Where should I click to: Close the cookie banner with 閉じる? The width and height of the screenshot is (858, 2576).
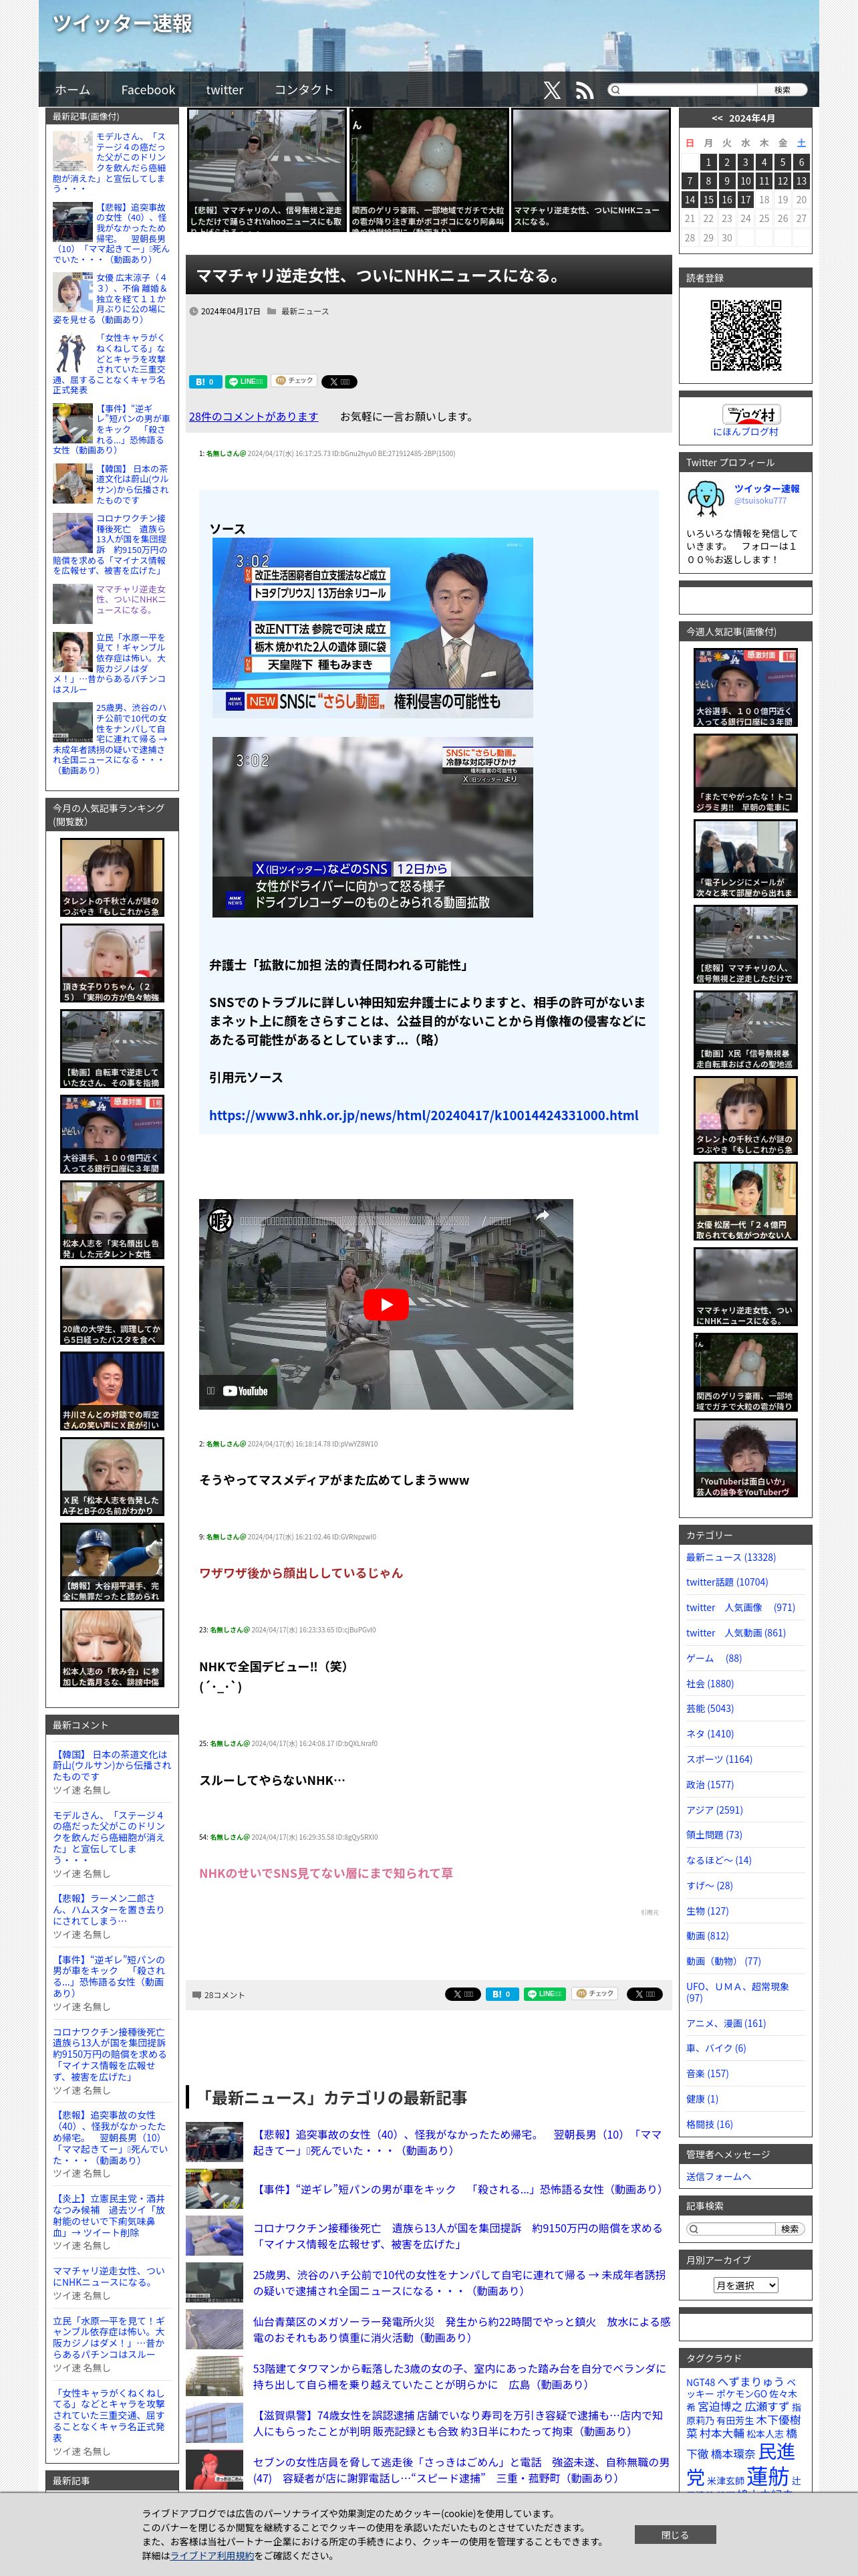coord(675,2535)
